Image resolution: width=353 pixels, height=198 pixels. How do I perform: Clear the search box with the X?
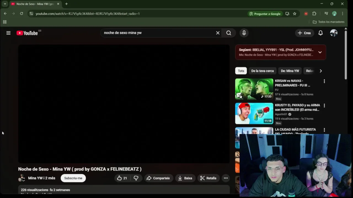click(x=218, y=33)
